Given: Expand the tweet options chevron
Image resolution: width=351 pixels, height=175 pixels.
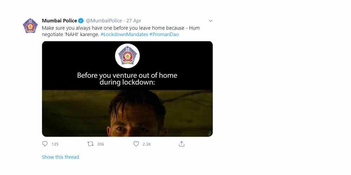Looking at the screenshot, I should click(x=210, y=21).
